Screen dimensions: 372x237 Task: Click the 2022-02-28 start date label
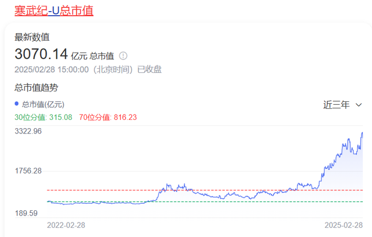pos(66,225)
